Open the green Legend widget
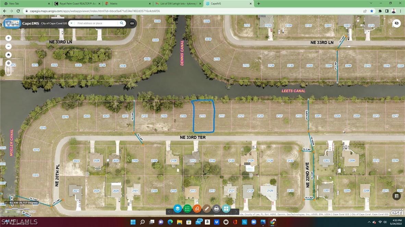Viewport: 405px width, 227px height. point(187,209)
